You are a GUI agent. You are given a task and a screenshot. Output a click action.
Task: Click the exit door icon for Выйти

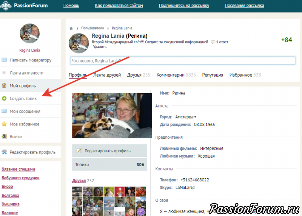tap(4, 136)
